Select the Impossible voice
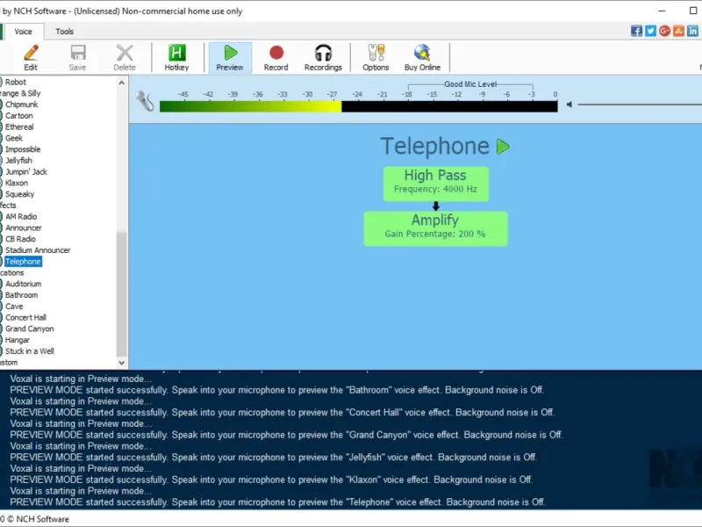This screenshot has width=702, height=527. pos(23,149)
